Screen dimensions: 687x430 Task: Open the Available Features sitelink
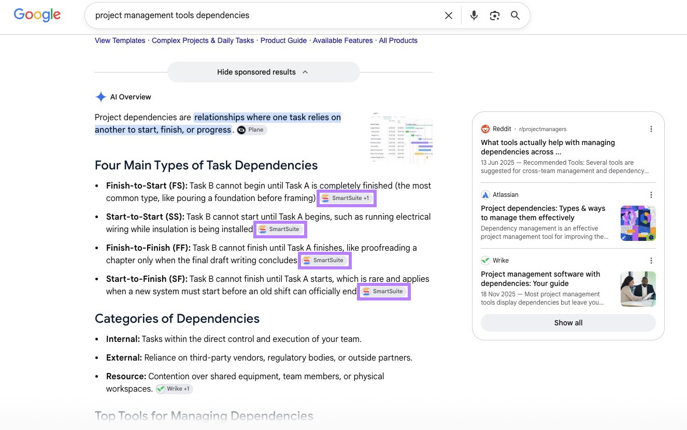(x=342, y=40)
